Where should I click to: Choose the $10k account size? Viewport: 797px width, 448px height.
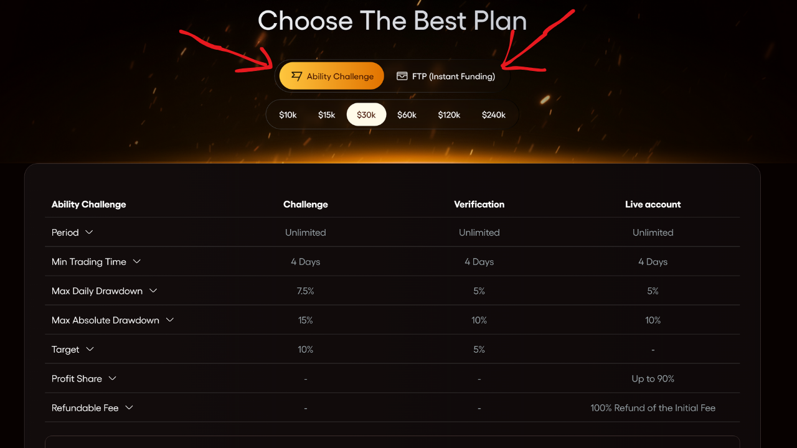click(x=288, y=115)
